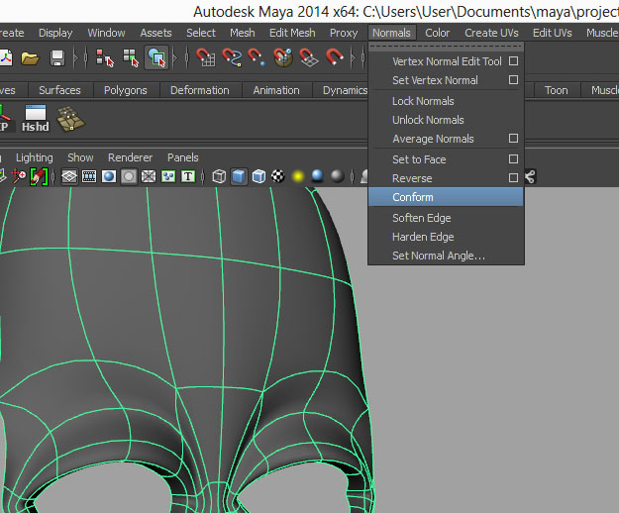The width and height of the screenshot is (619, 513).
Task: Switch to Deformation shelf tab
Action: pyautogui.click(x=199, y=90)
